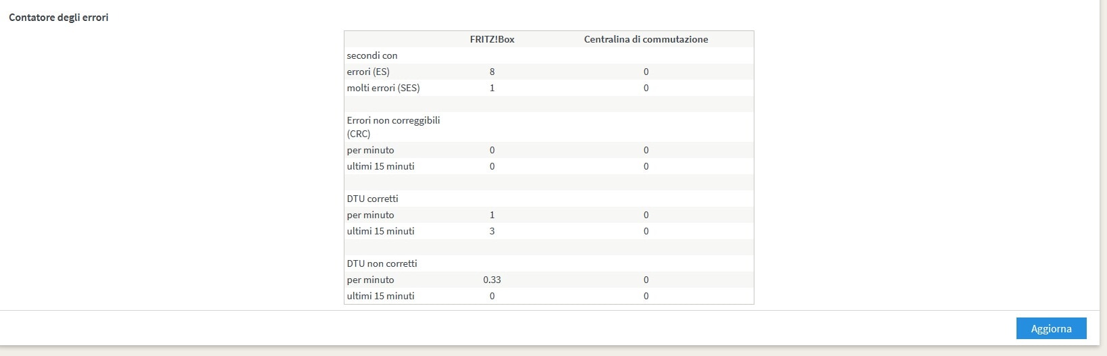Click DTU corretti per minuto FRITZ!Box value
The width and height of the screenshot is (1107, 356).
coord(492,215)
